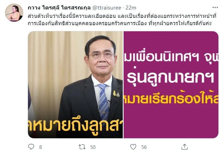Open the share upload icon
This screenshot has width=224, height=155.
point(184,147)
